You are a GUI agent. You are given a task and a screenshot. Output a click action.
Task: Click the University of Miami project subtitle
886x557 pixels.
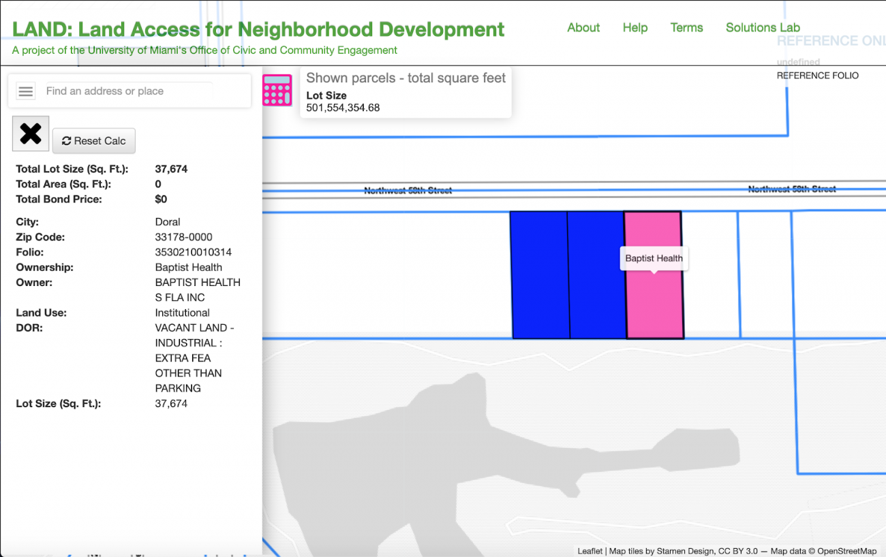(204, 50)
